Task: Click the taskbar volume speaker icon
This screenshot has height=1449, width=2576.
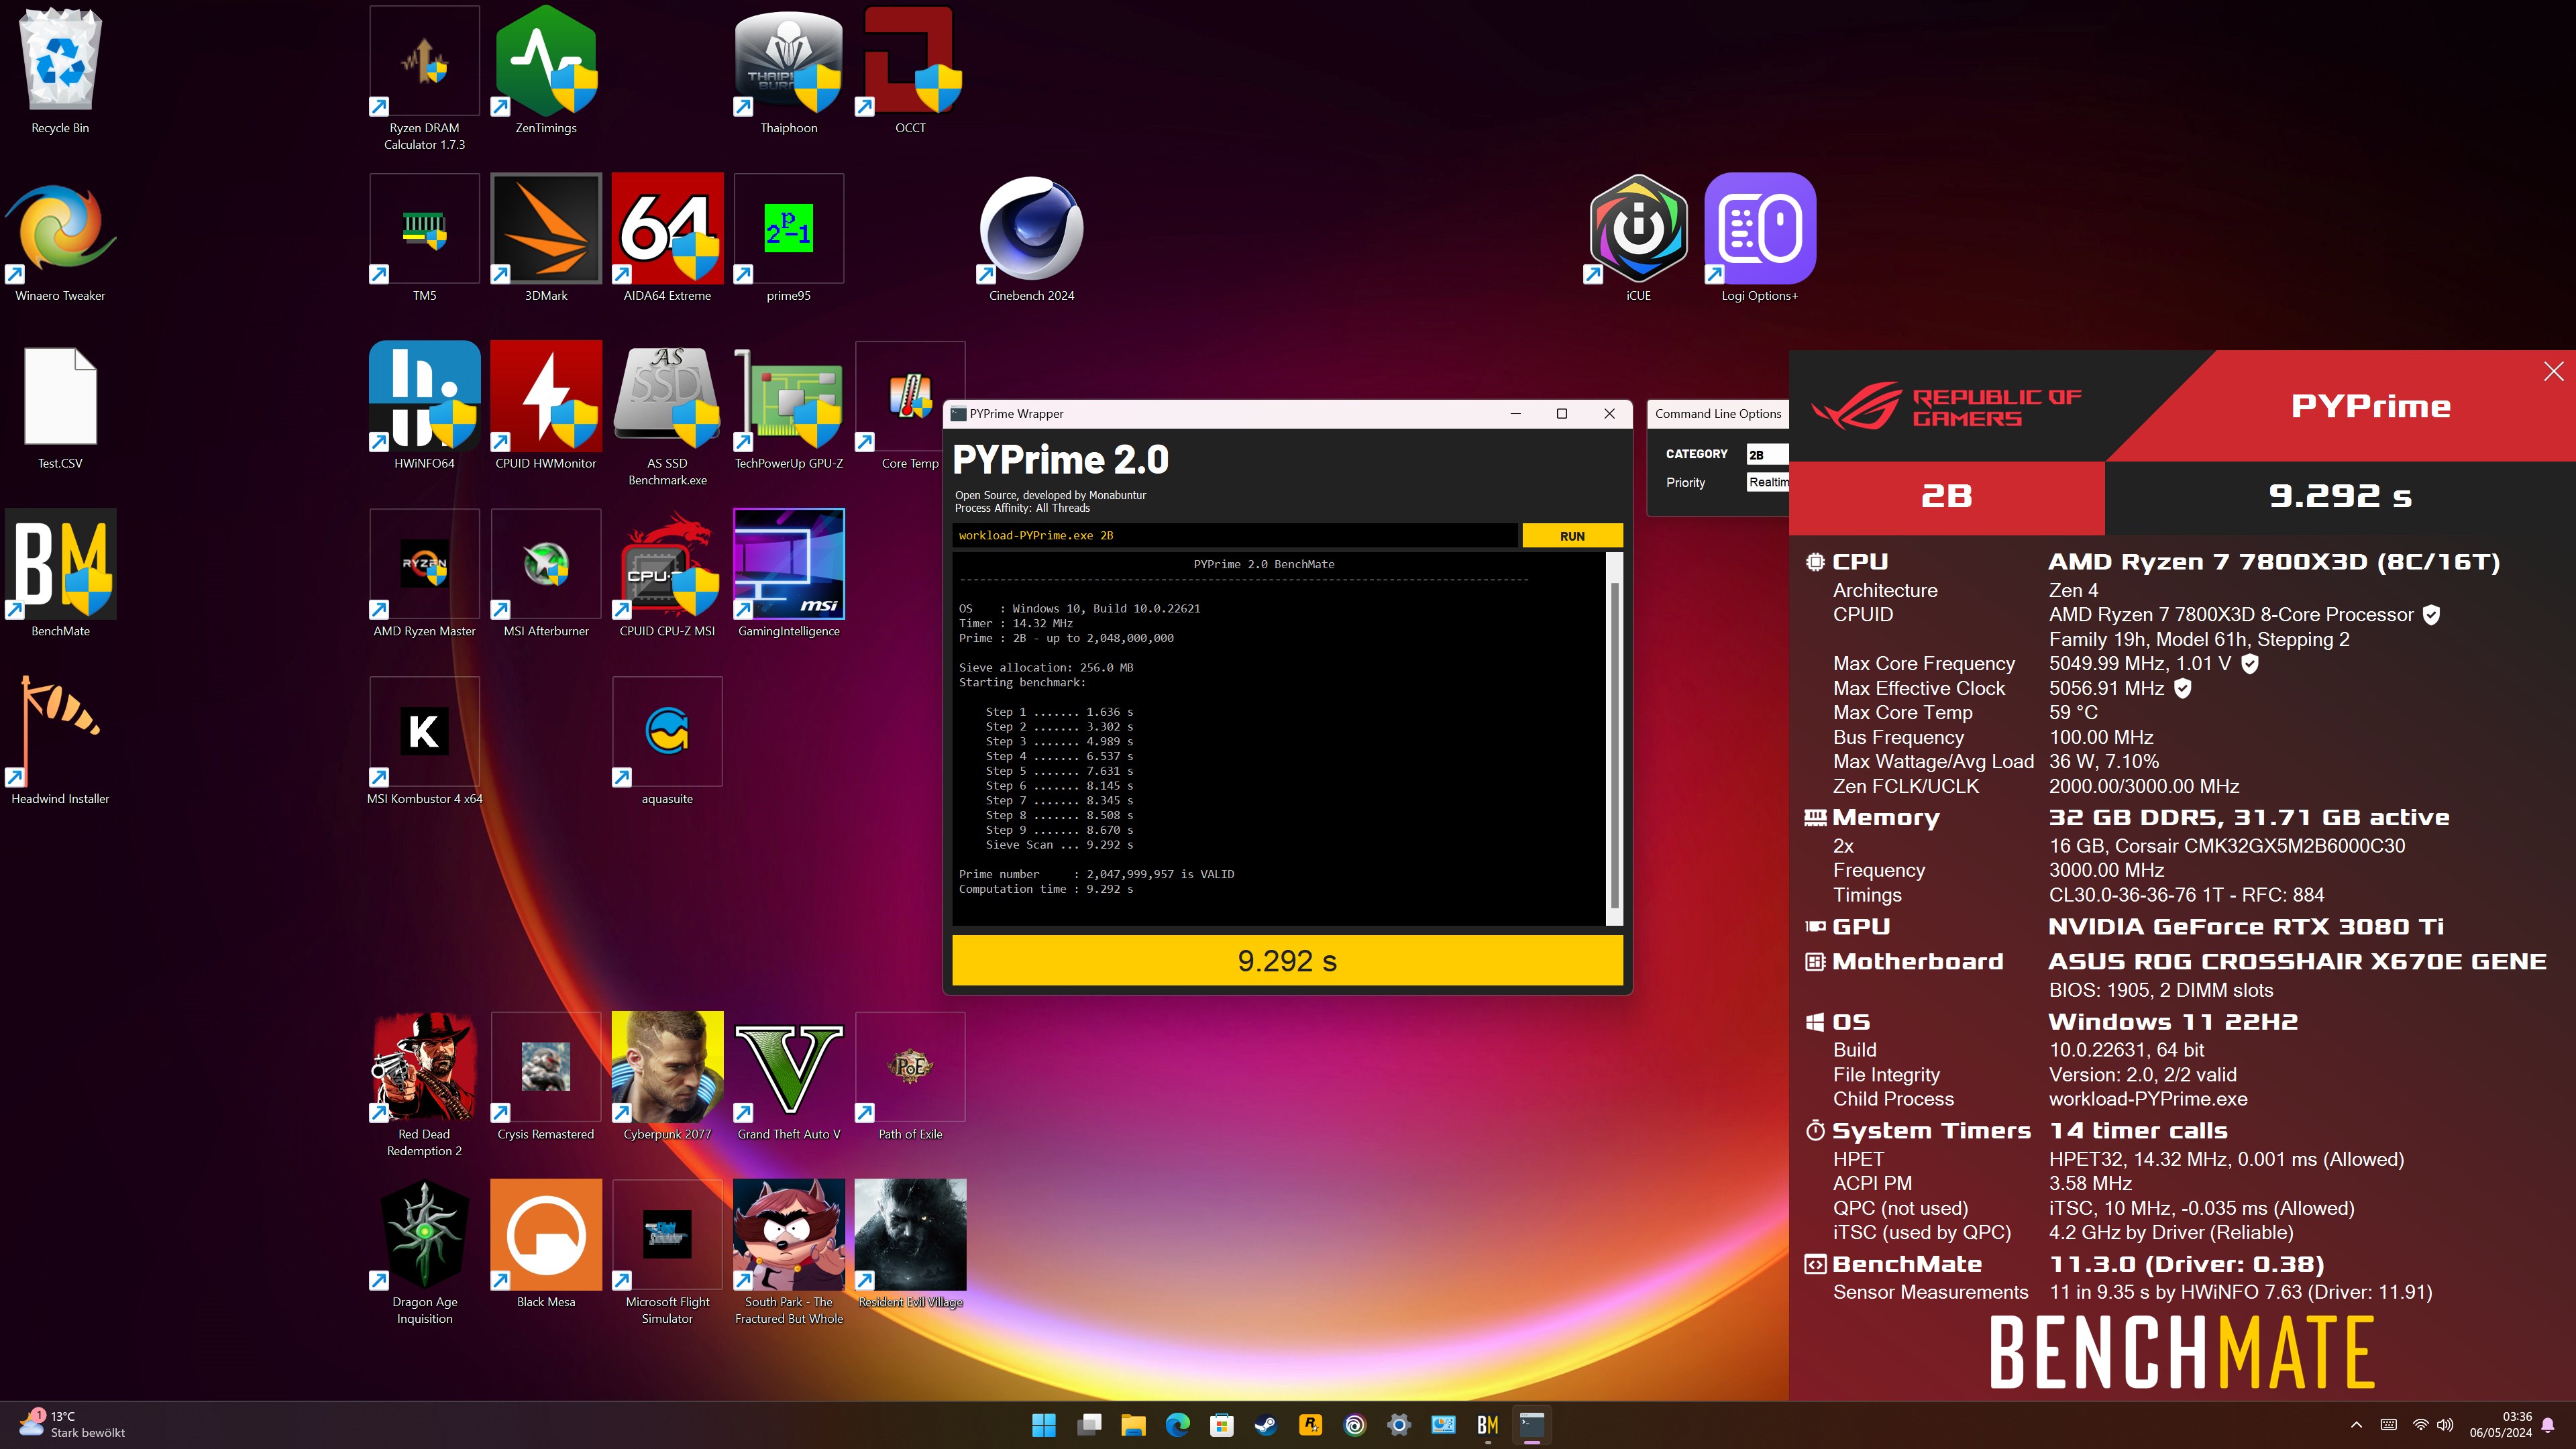Action: (x=2445, y=1425)
